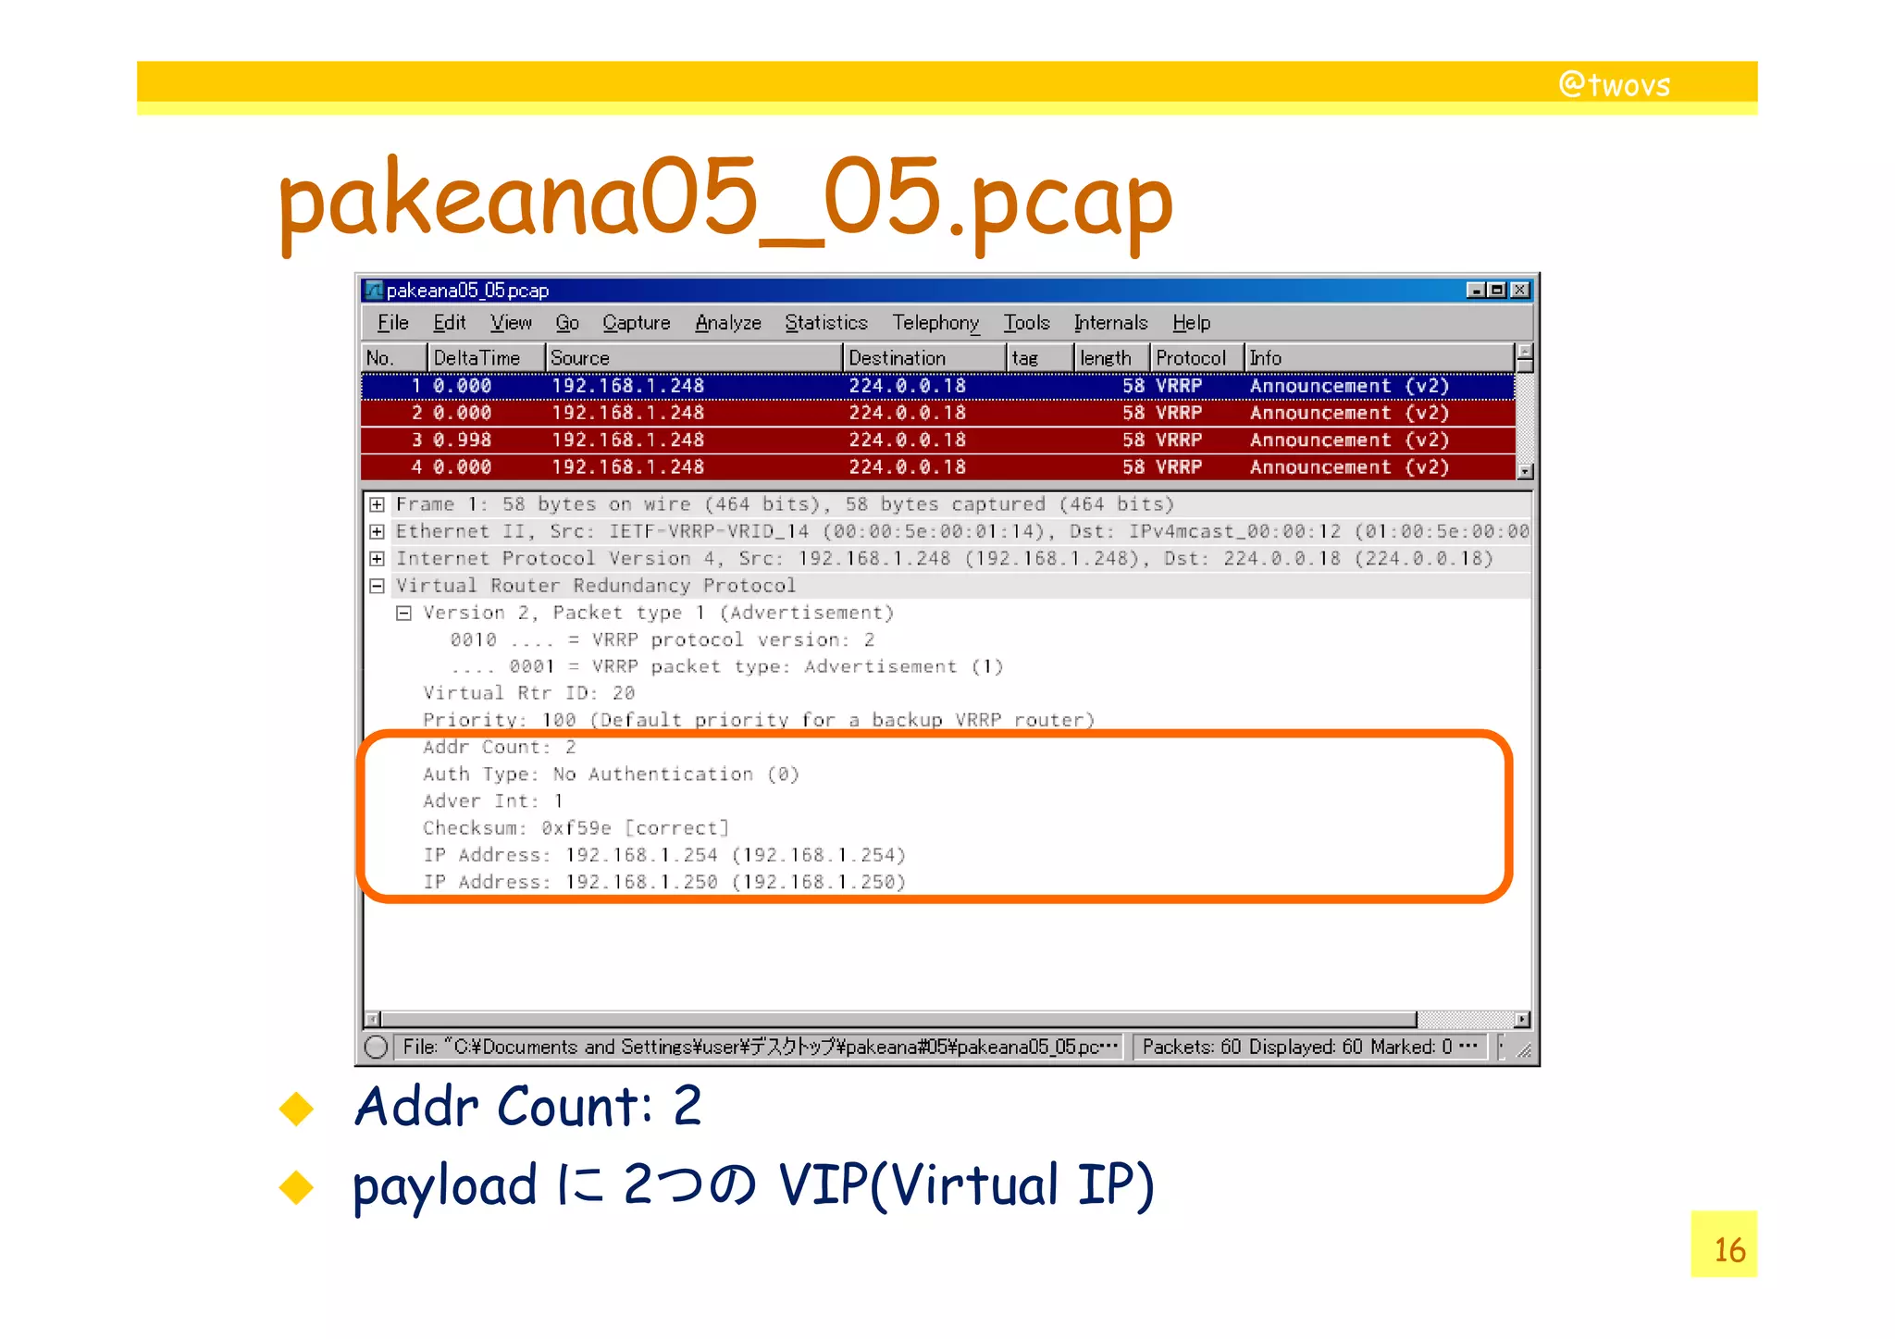Click the Wireshark title bar icon
The height and width of the screenshot is (1339, 1895).
pyautogui.click(x=374, y=290)
